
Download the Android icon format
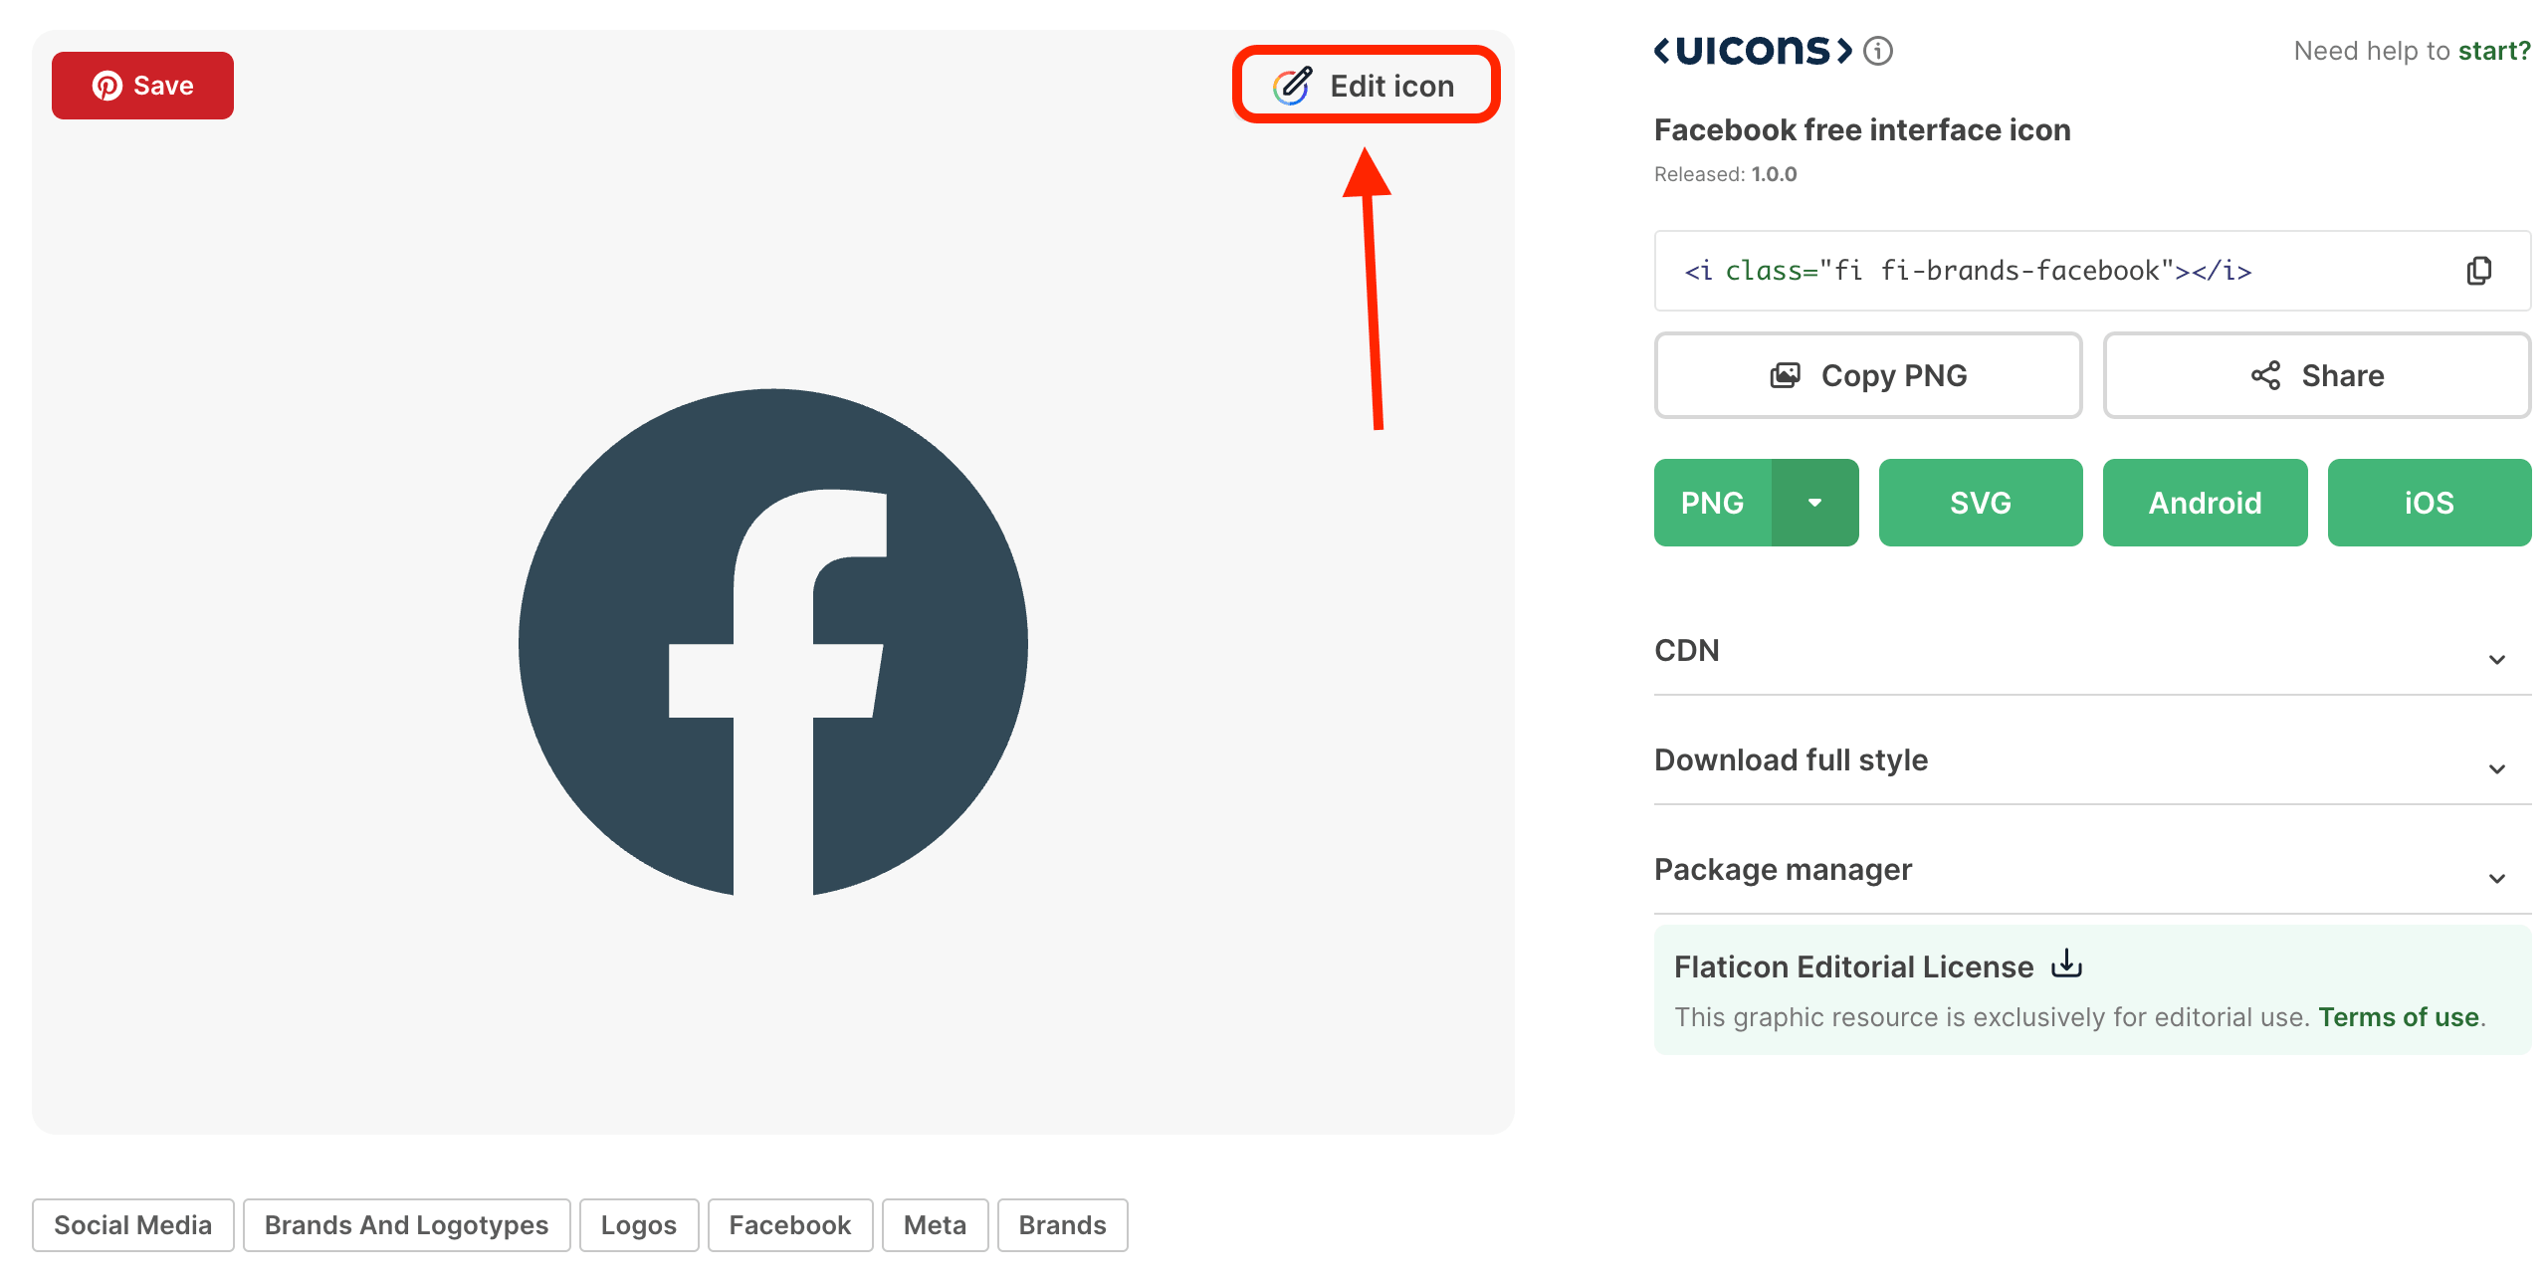[x=2206, y=503]
